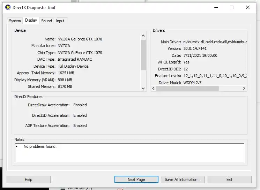260x190 pixels.
Task: Click Direct3D Acceleration 'Enabled' value
Action: [x=80, y=115]
